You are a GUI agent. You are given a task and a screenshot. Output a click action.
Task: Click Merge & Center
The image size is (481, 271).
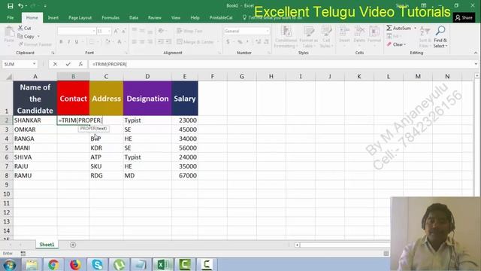tap(195, 42)
